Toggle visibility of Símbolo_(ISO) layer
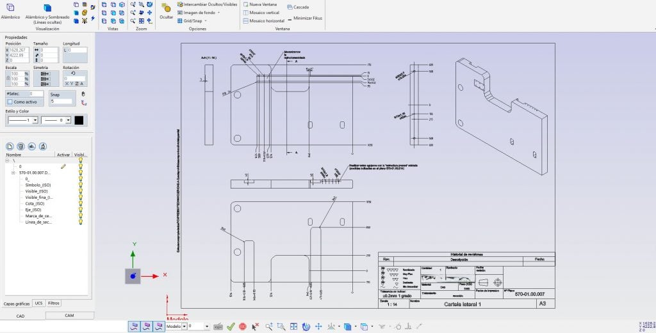The width and height of the screenshot is (656, 333). point(80,185)
